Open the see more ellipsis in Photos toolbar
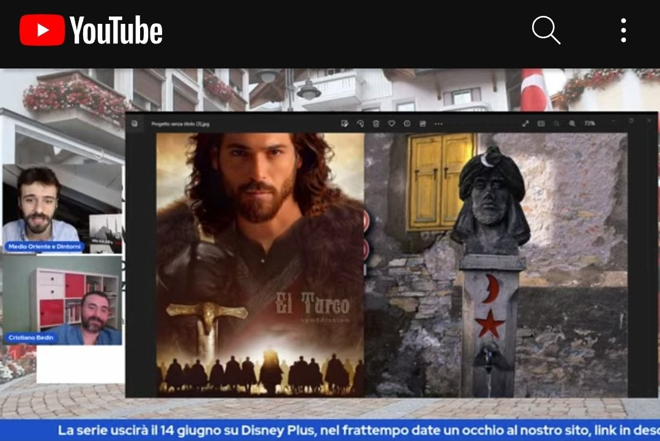660x441 pixels. coord(439,124)
